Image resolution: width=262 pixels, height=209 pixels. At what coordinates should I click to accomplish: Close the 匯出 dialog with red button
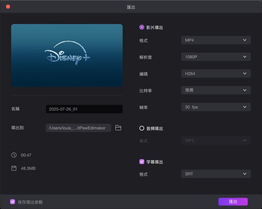8,7
